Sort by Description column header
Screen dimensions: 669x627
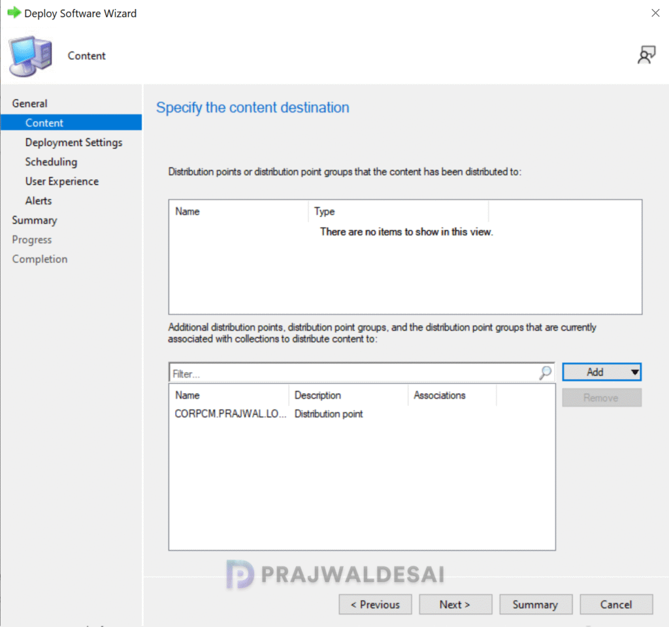pyautogui.click(x=349, y=395)
